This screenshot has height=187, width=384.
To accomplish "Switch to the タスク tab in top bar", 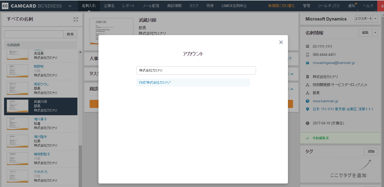I will click(x=194, y=6).
